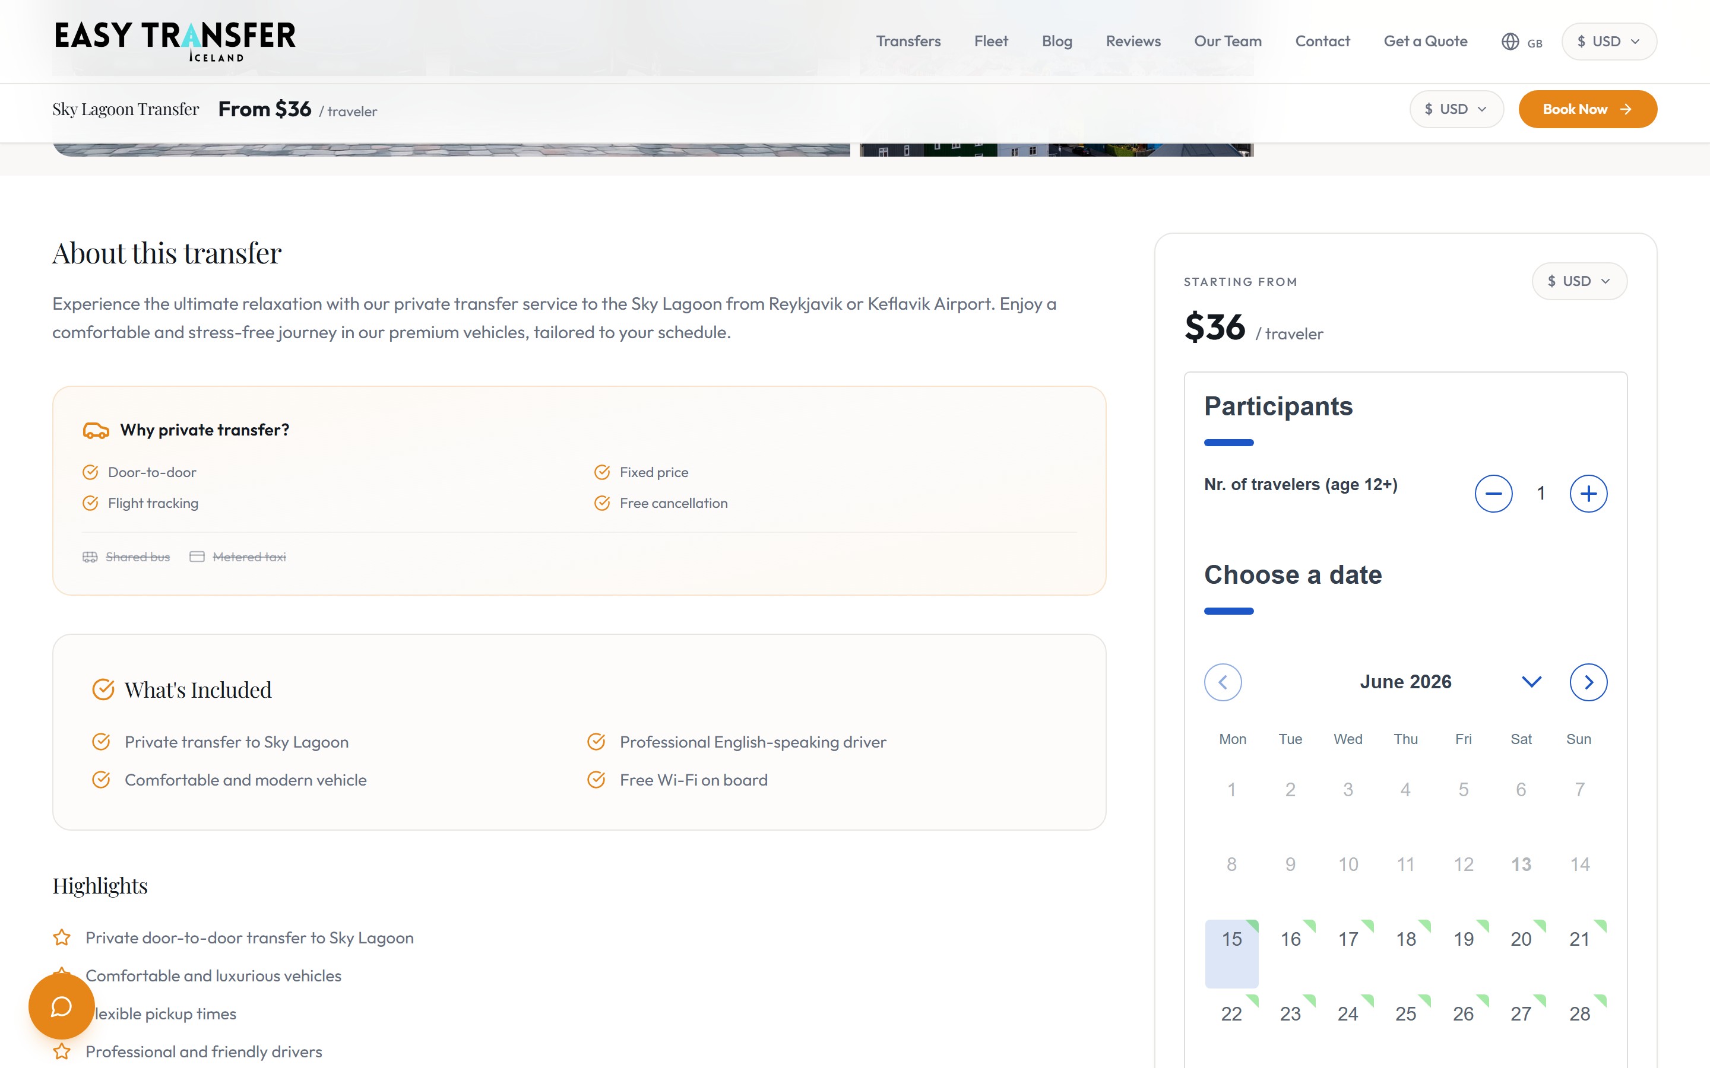This screenshot has height=1068, width=1710.
Task: Click the checkmark icon next to Fixed price
Action: (602, 472)
